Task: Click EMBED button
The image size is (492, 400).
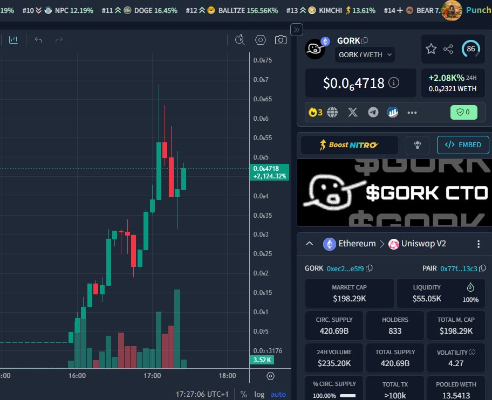Action: click(463, 145)
